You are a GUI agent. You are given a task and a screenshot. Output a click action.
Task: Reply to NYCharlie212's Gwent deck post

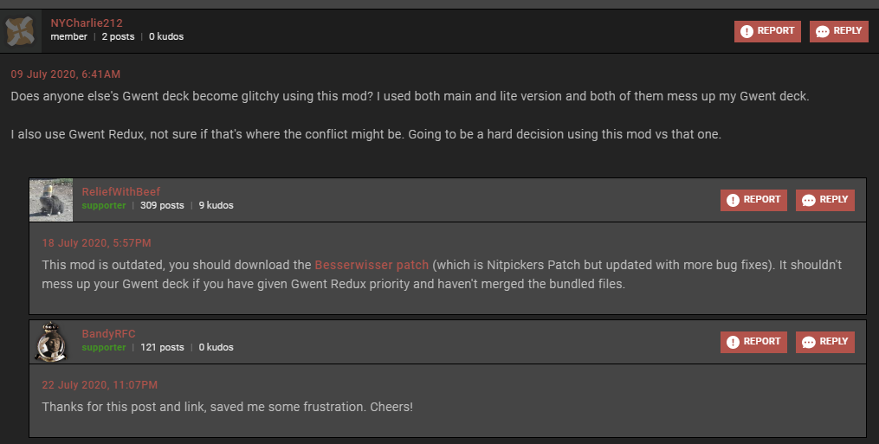pos(839,31)
